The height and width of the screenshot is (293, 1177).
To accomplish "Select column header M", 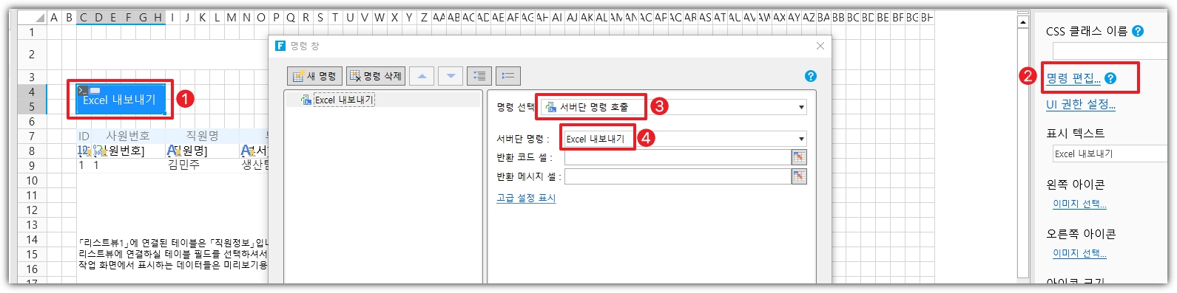I will coord(232,18).
